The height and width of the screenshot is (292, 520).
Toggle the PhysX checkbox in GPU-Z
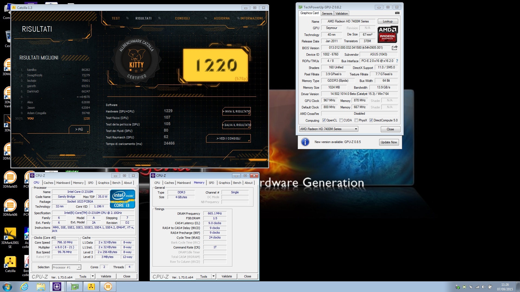[356, 120]
